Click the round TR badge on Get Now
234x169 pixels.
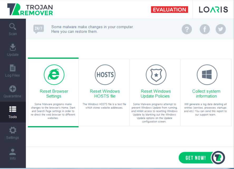point(218,157)
